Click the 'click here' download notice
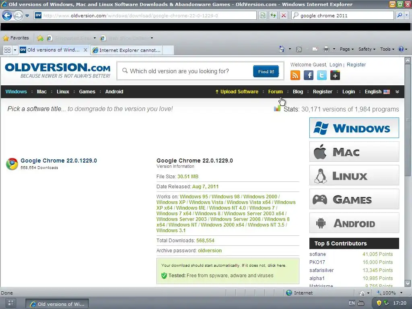Image resolution: width=412 pixels, height=309 pixels. [277, 266]
